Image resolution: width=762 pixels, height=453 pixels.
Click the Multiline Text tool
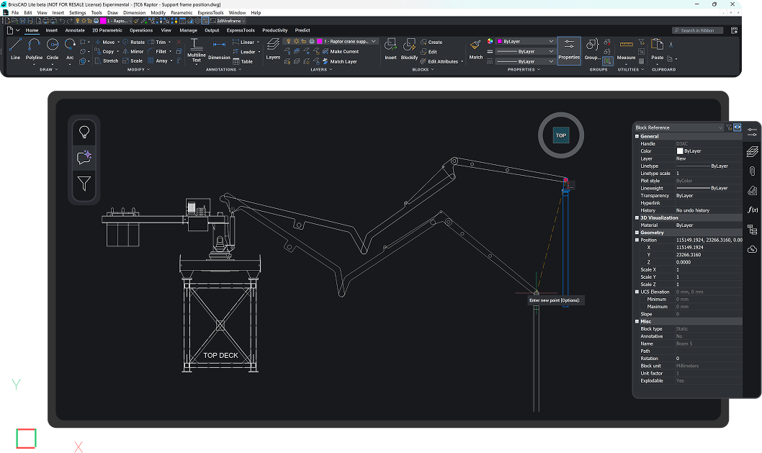197,50
